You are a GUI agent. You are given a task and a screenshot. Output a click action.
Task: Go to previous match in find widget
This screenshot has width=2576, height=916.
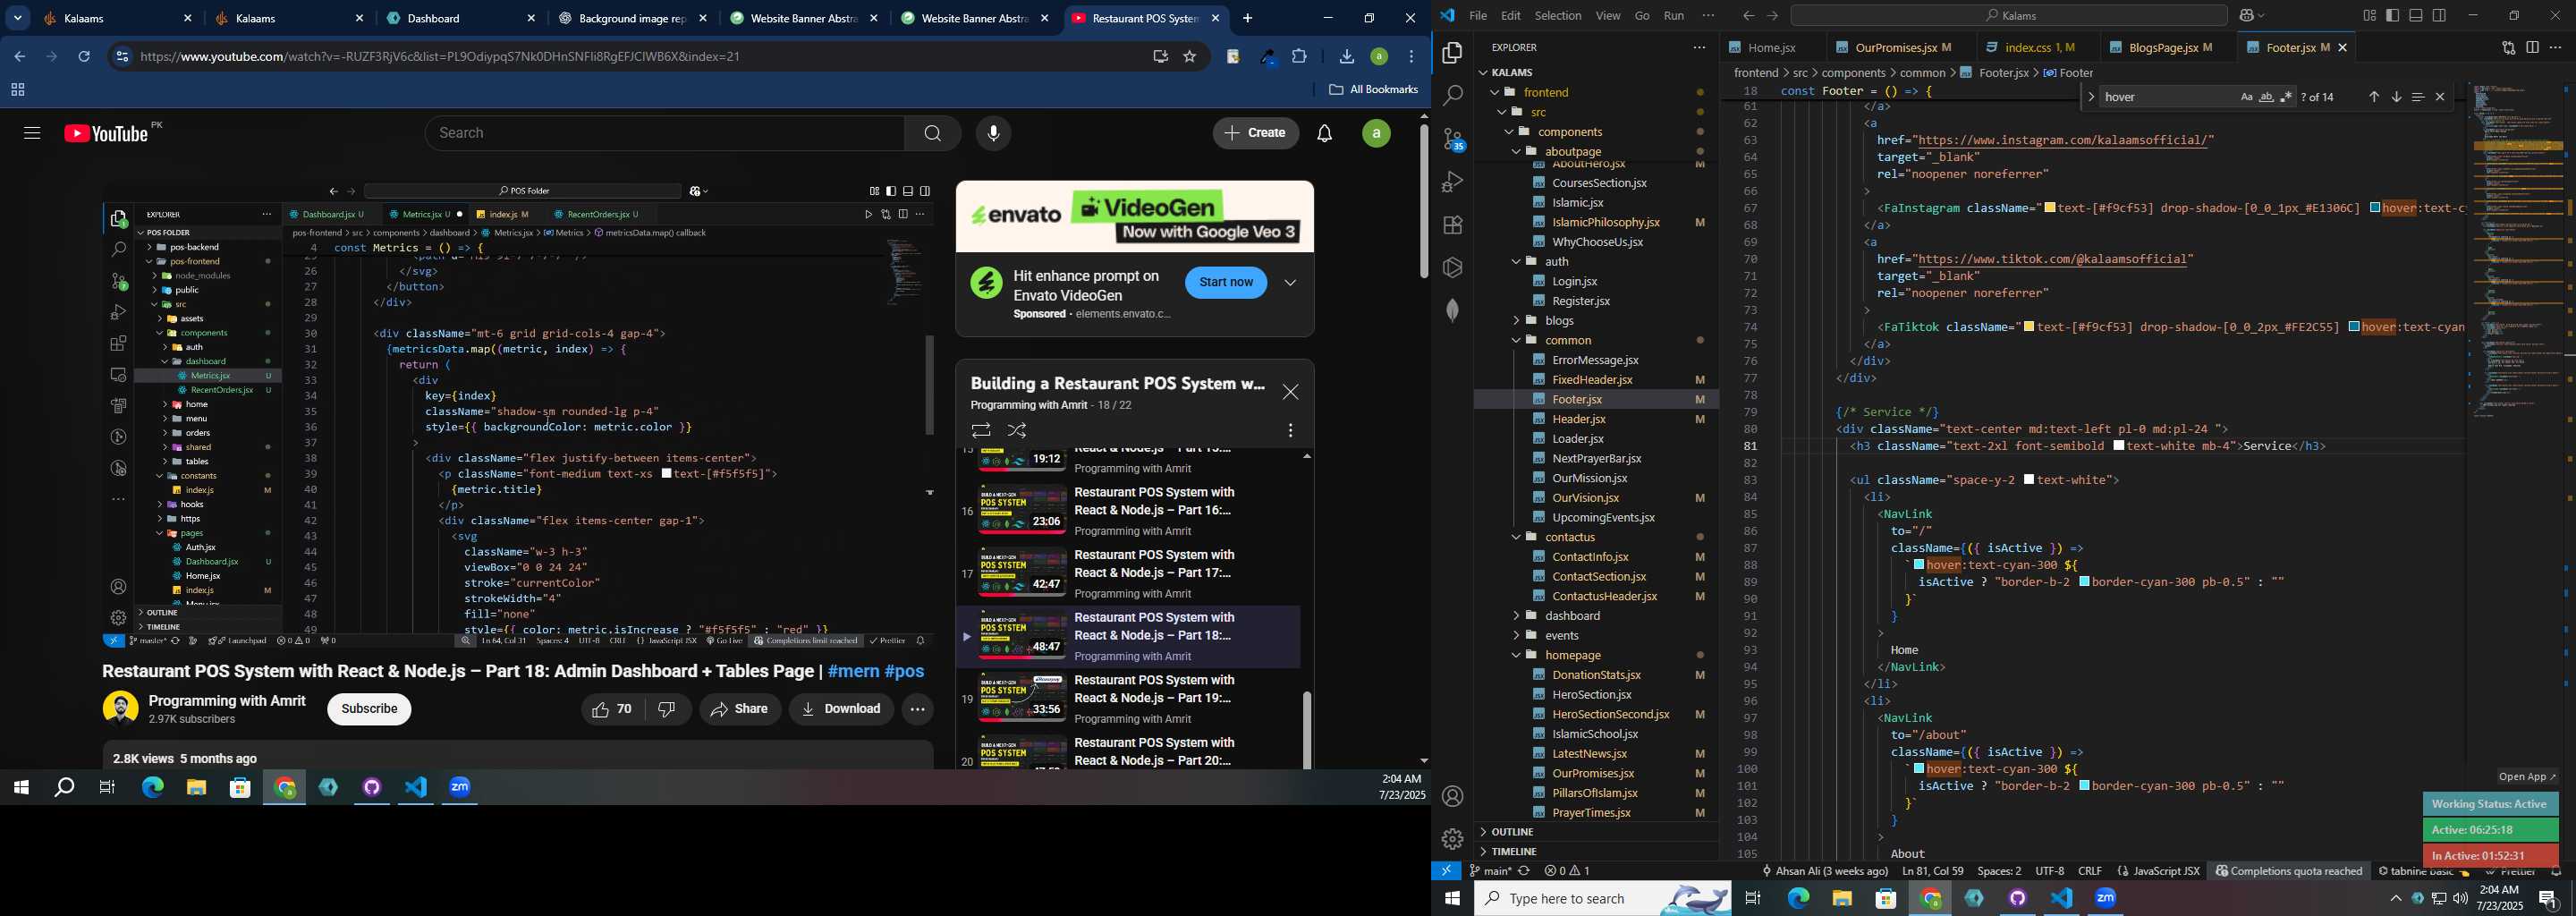[2373, 97]
